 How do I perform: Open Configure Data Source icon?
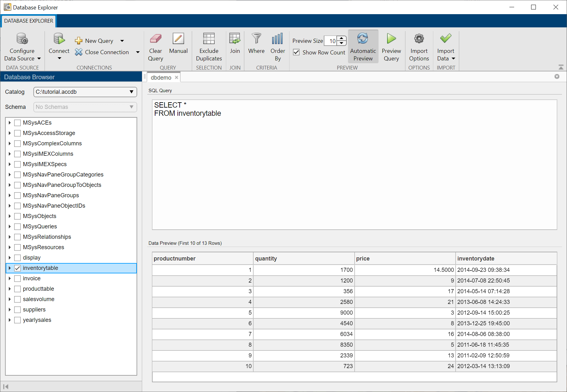click(22, 39)
